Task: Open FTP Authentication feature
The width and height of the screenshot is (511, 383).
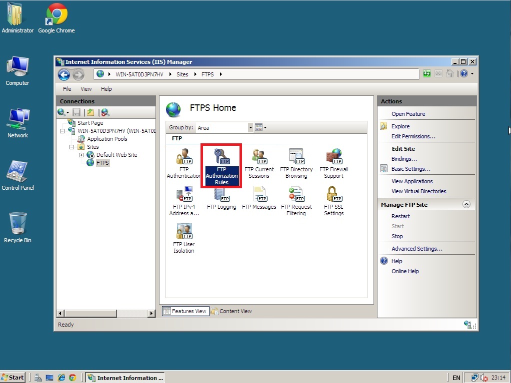Action: click(x=184, y=163)
